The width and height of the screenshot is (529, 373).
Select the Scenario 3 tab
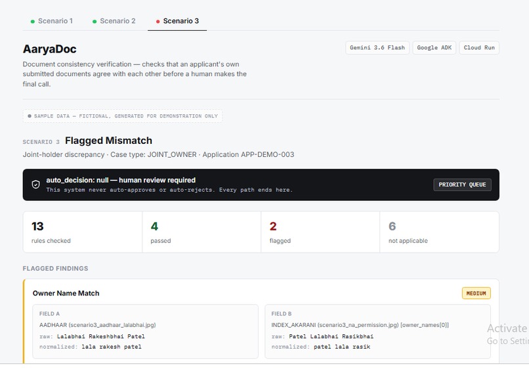177,21
